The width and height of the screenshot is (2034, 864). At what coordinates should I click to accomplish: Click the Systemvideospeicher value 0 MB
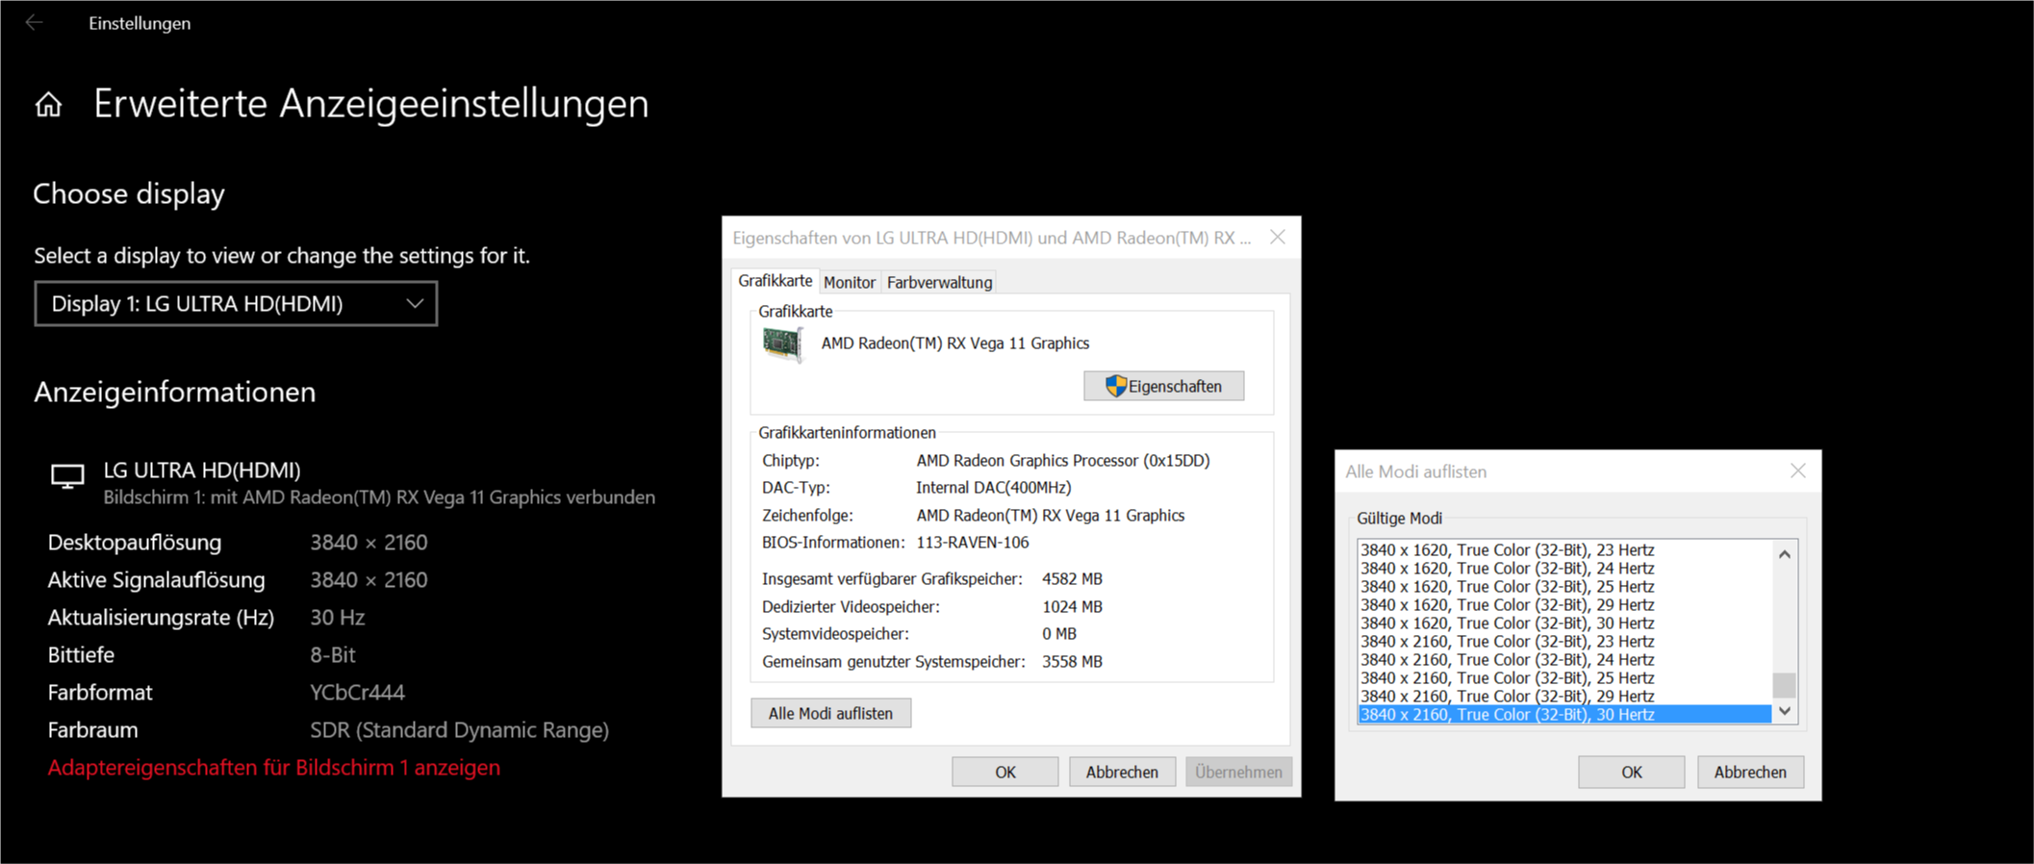point(1059,634)
